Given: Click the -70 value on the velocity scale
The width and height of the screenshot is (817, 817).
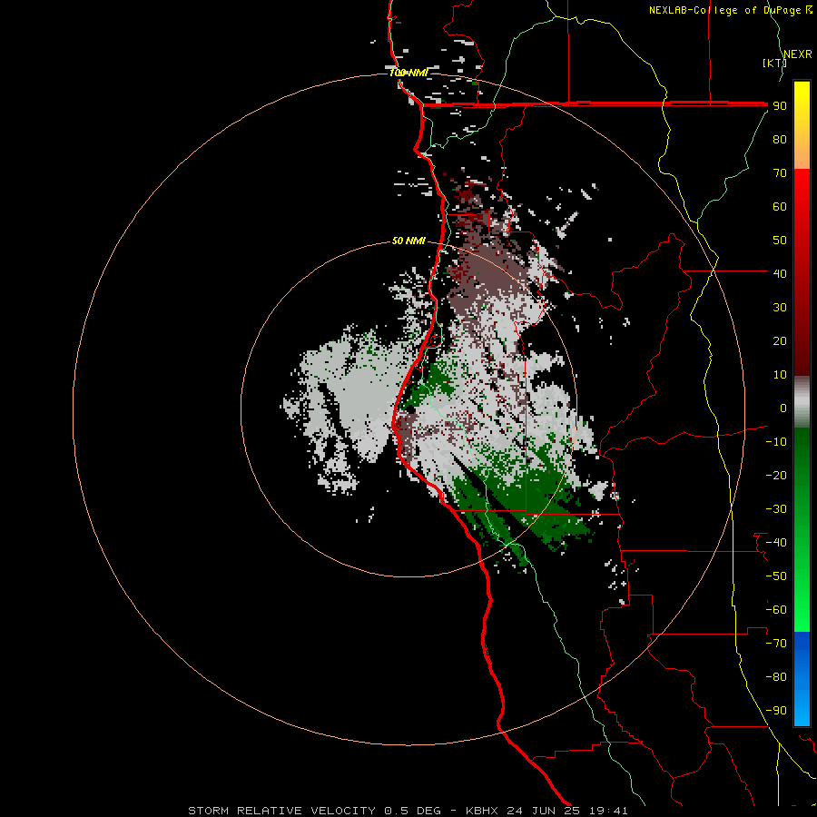Looking at the screenshot, I should [776, 644].
